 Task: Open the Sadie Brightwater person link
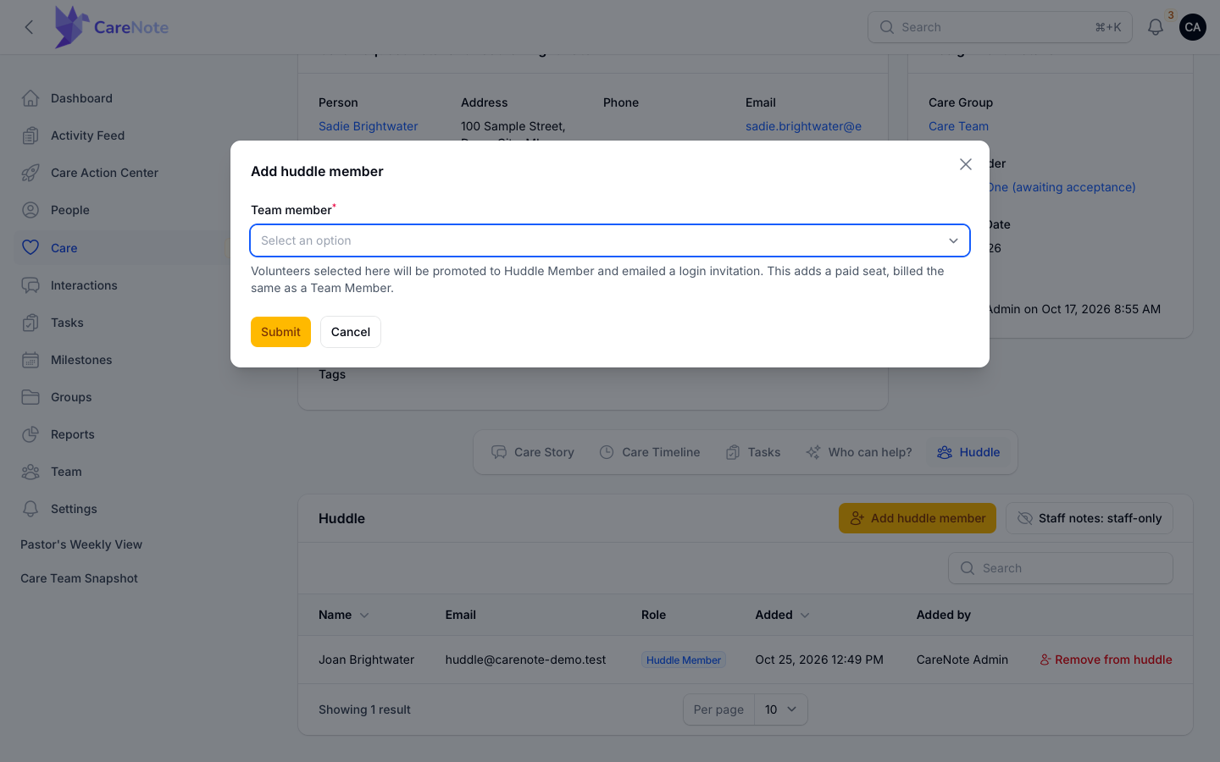tap(368, 126)
